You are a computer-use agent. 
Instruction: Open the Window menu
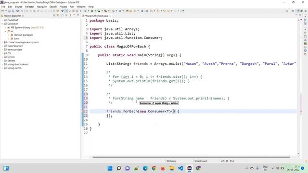coord(81,7)
